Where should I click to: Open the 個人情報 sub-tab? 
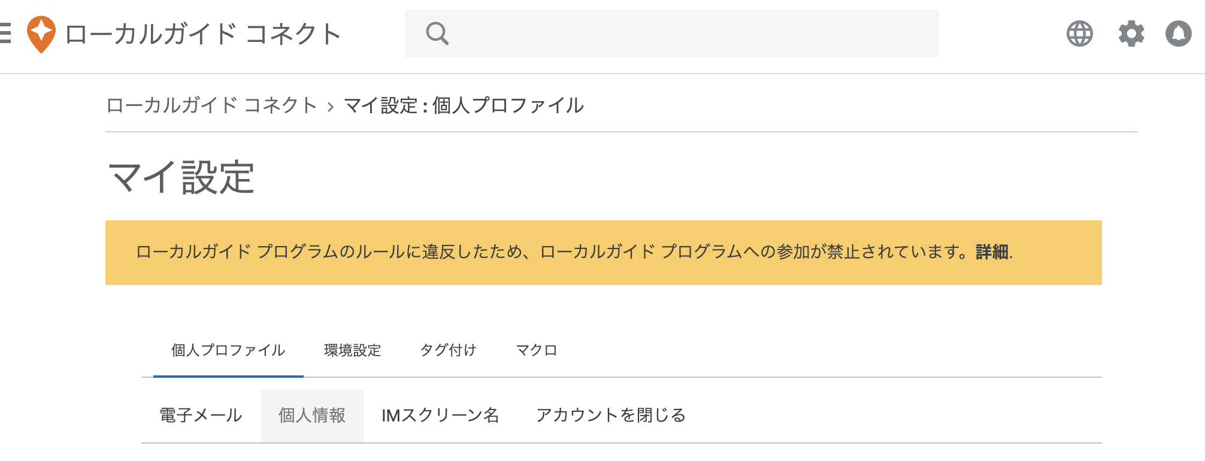point(312,414)
